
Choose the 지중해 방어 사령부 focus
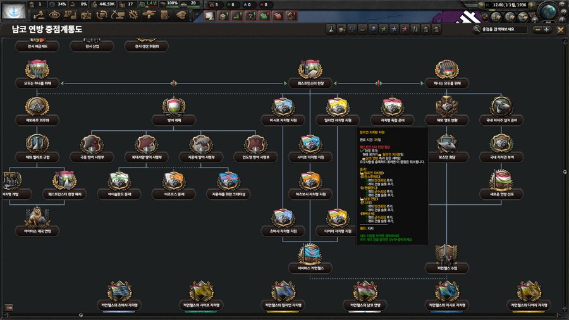click(x=200, y=144)
